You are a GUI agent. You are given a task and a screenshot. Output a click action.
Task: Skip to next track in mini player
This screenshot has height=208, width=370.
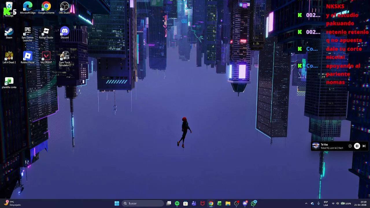(x=364, y=146)
